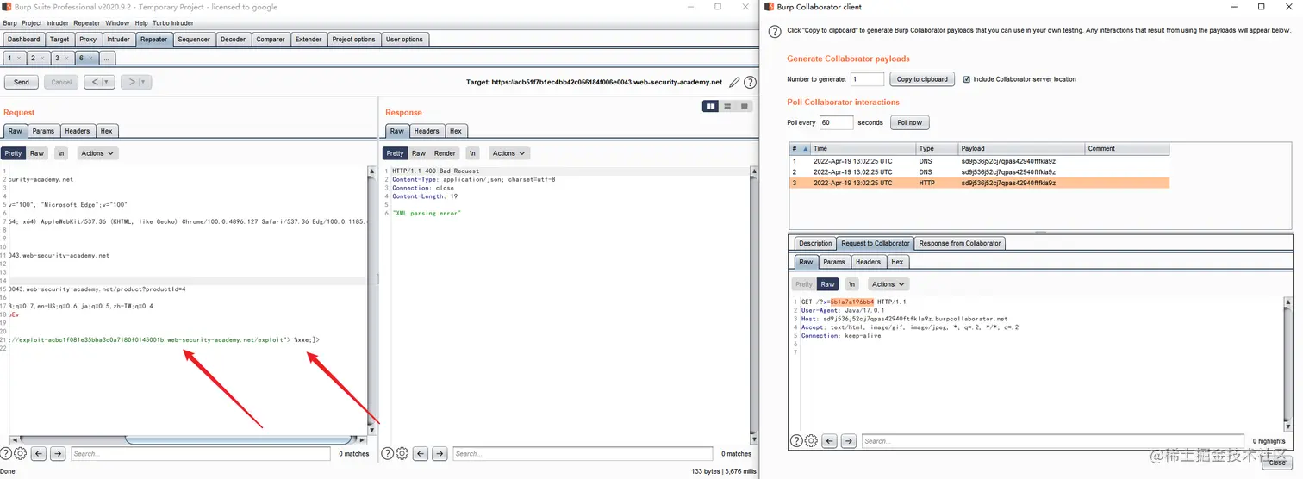The image size is (1303, 479).
Task: Open Collaborator message search settings gear
Action: 811,441
